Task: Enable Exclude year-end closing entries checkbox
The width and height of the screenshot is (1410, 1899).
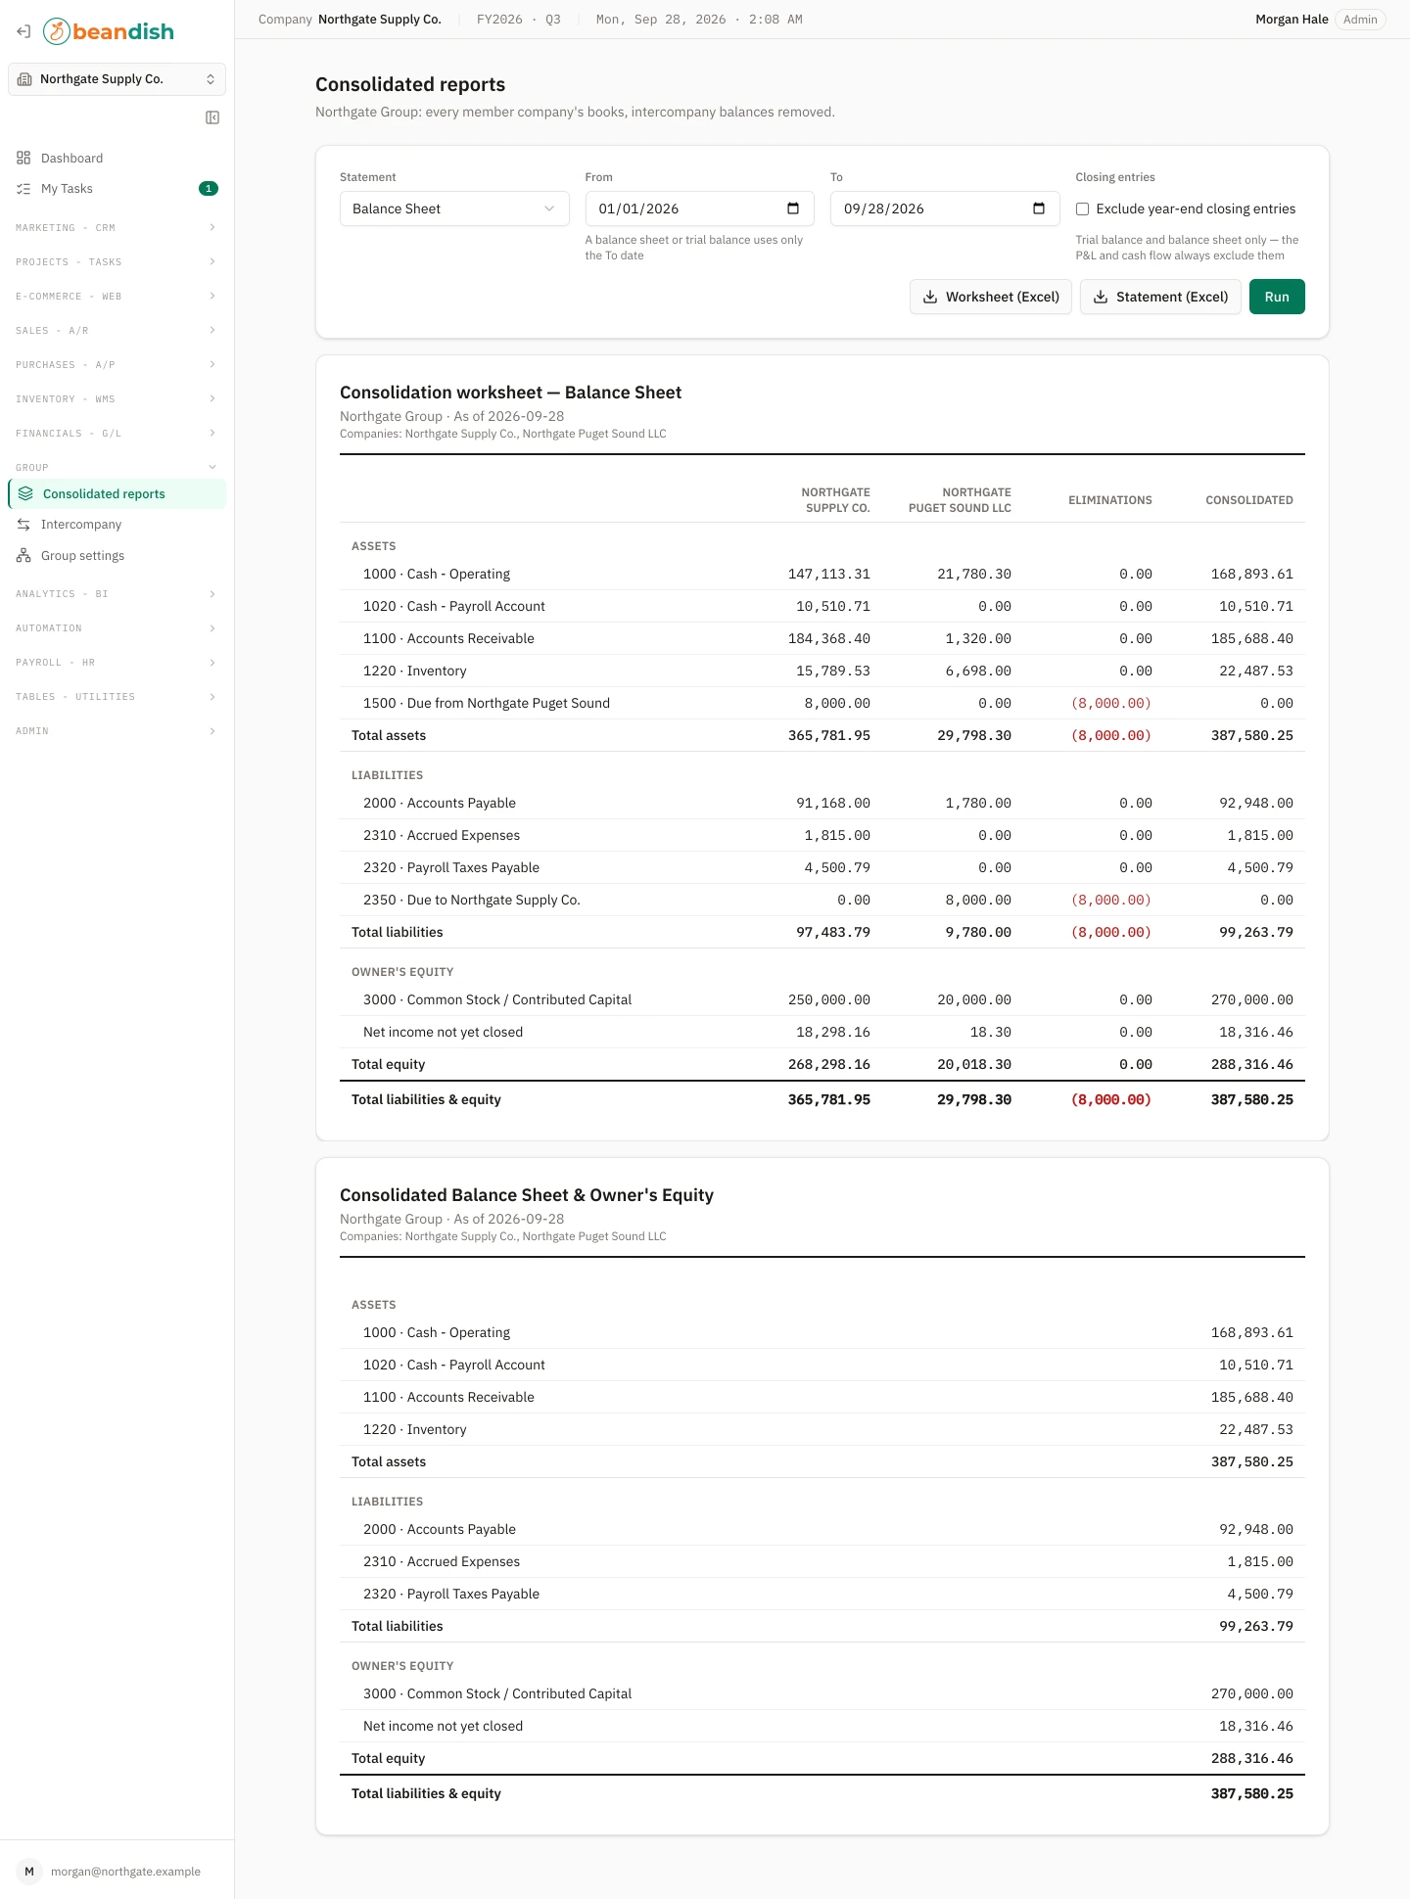Action: click(1082, 208)
